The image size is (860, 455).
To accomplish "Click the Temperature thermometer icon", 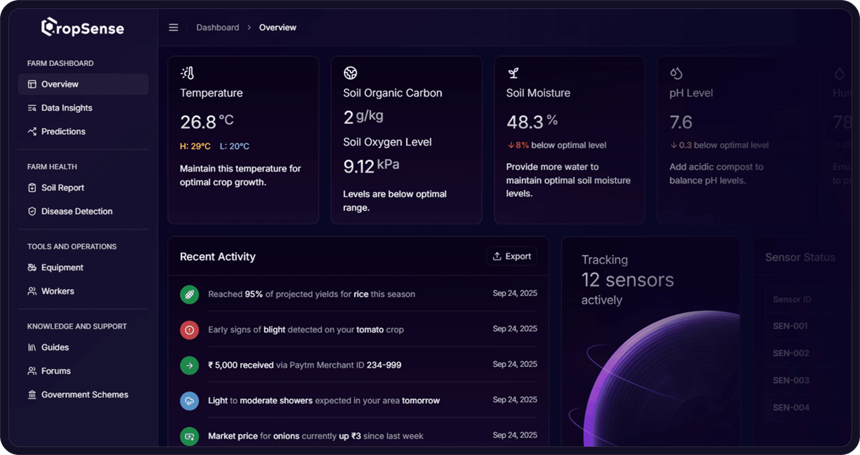I will [187, 73].
